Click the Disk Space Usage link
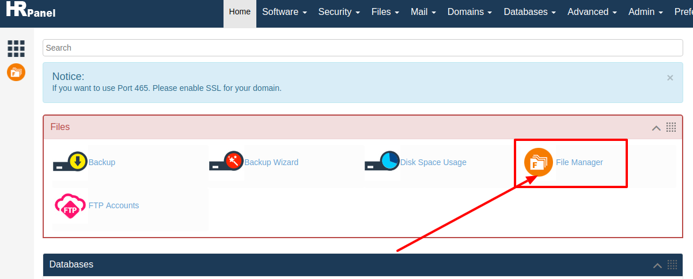Screen dimensions: 693x279 click(x=433, y=162)
